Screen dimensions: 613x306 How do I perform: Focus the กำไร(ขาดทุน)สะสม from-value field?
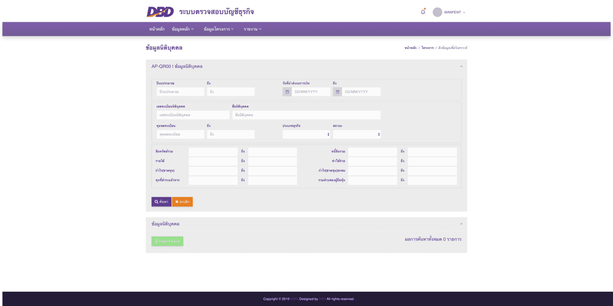[x=372, y=171]
